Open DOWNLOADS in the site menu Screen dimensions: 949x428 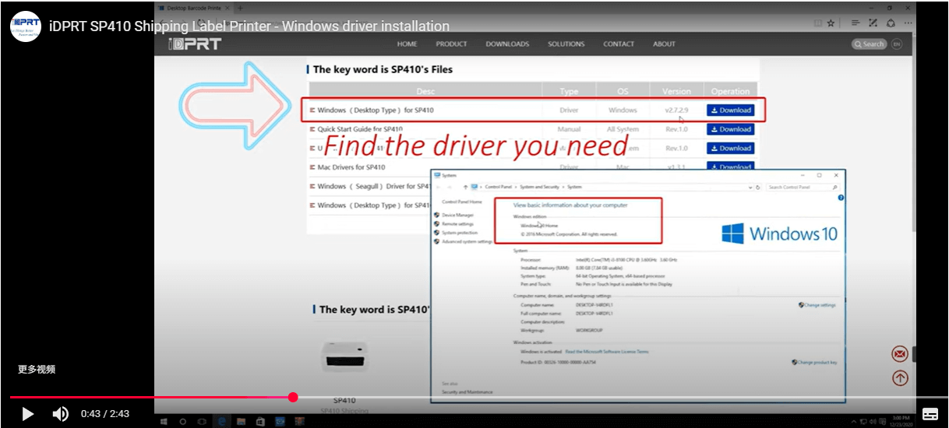(507, 44)
